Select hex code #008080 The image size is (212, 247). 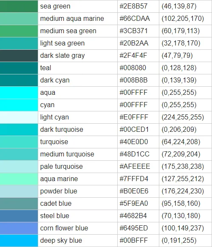coord(133,68)
